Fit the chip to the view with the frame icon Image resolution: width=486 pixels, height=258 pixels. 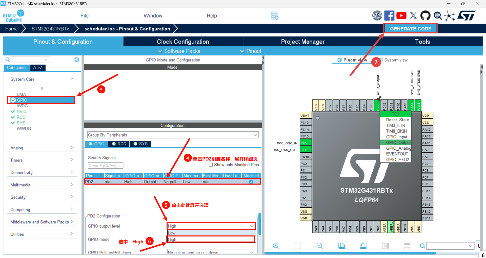coord(298,246)
